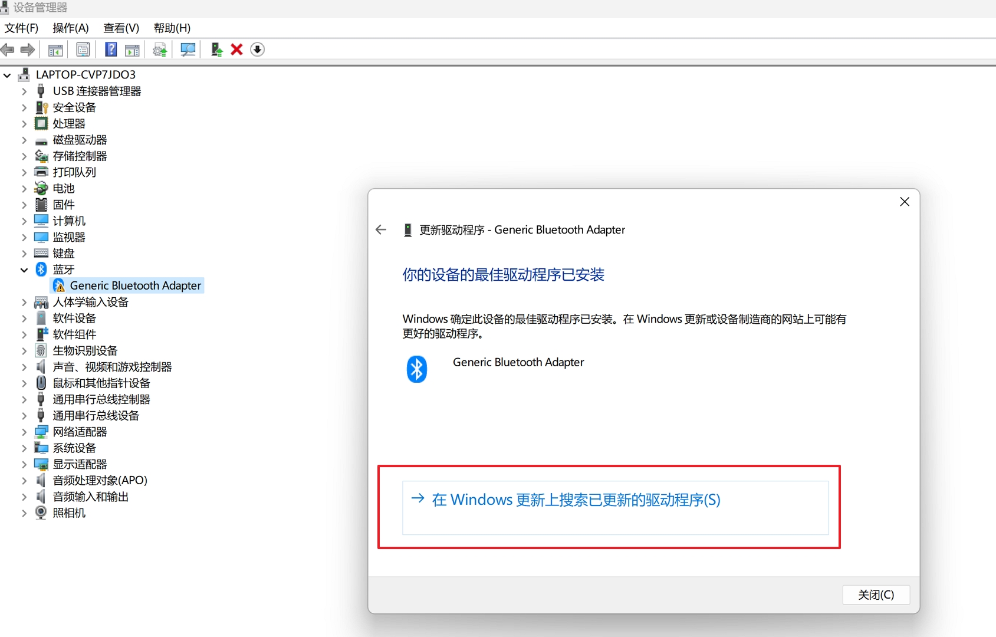This screenshot has width=996, height=637.
Task: Select the 软件组件 tree item
Action: (x=74, y=334)
